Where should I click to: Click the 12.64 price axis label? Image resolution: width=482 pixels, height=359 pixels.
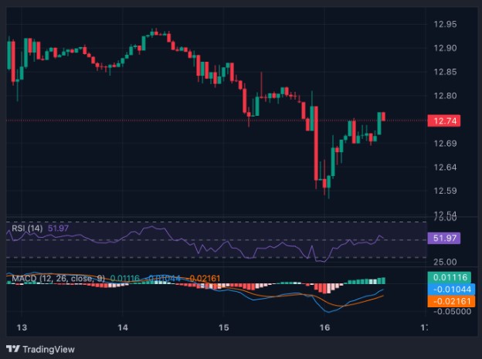[445, 168]
